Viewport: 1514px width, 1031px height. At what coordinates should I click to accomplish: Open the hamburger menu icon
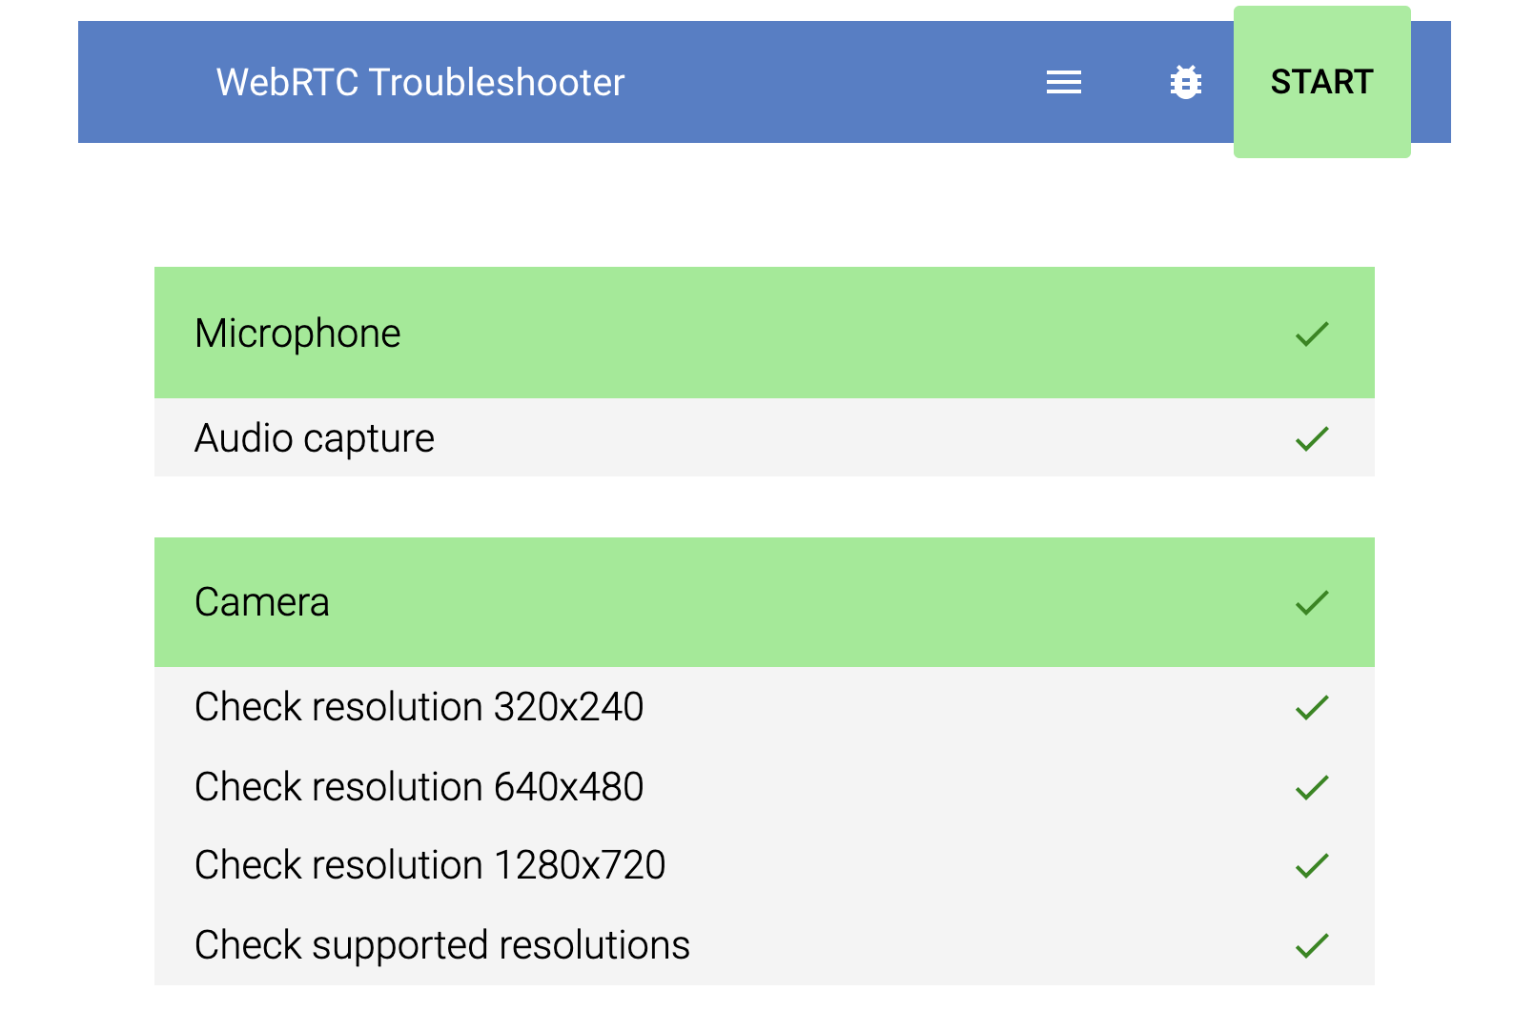[1063, 83]
